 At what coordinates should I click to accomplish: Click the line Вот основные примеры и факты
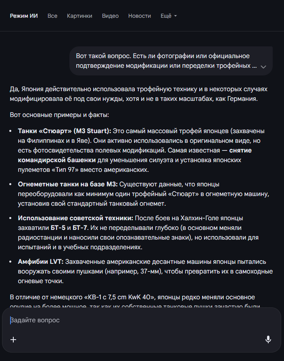(59, 115)
